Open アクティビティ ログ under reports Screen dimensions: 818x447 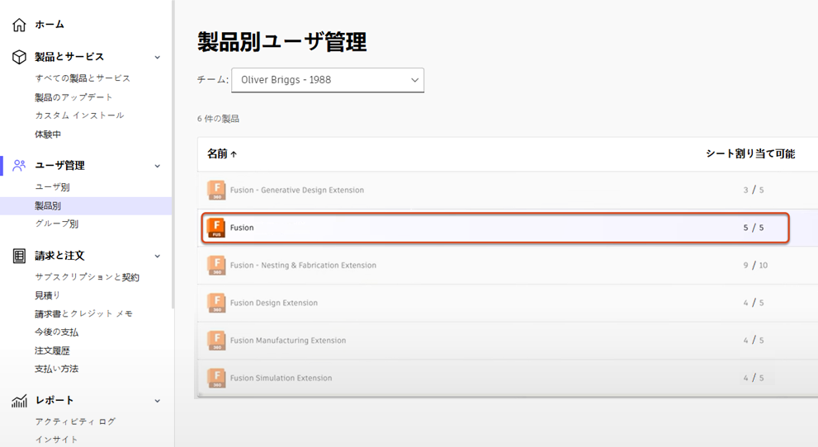click(x=75, y=421)
